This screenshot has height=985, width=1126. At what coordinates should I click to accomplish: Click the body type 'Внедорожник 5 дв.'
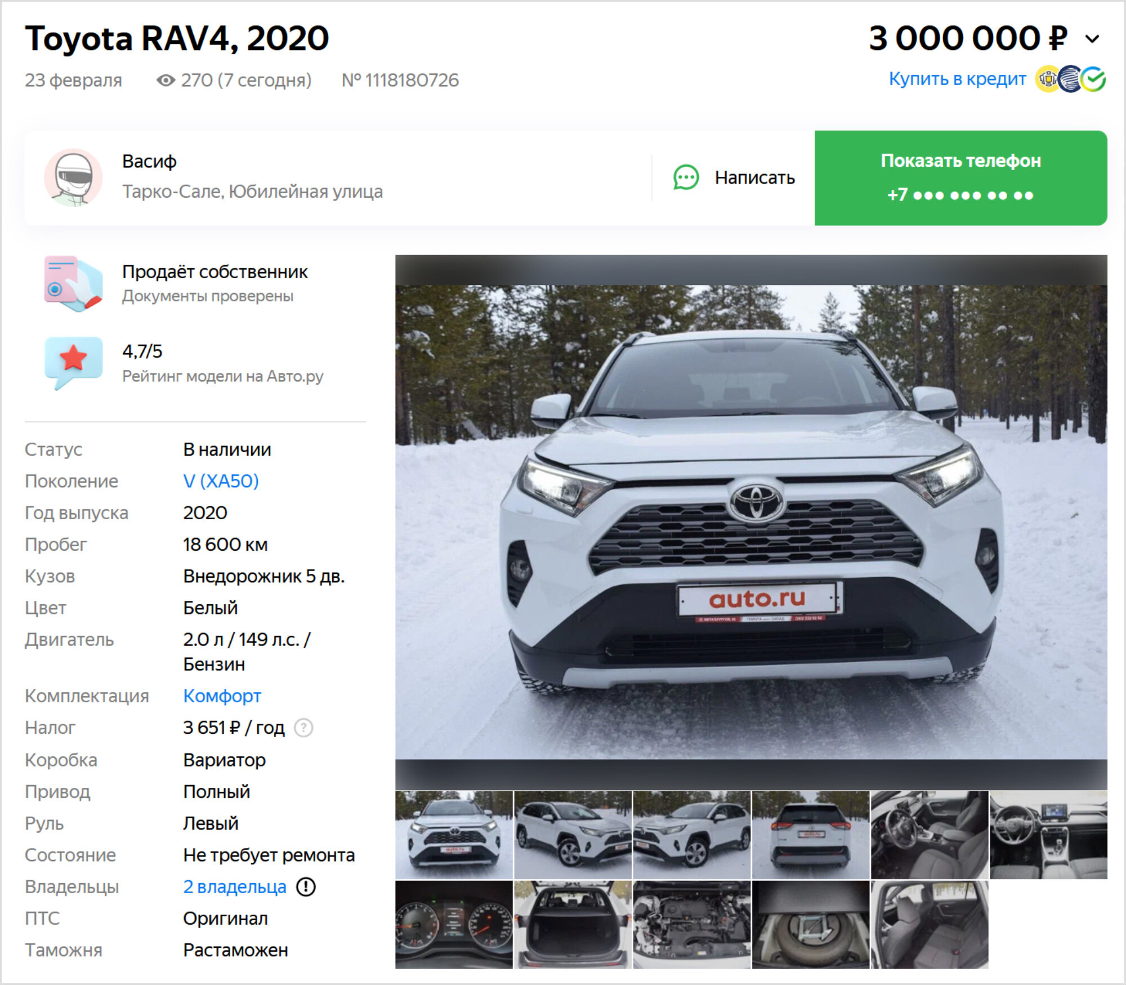click(x=264, y=576)
